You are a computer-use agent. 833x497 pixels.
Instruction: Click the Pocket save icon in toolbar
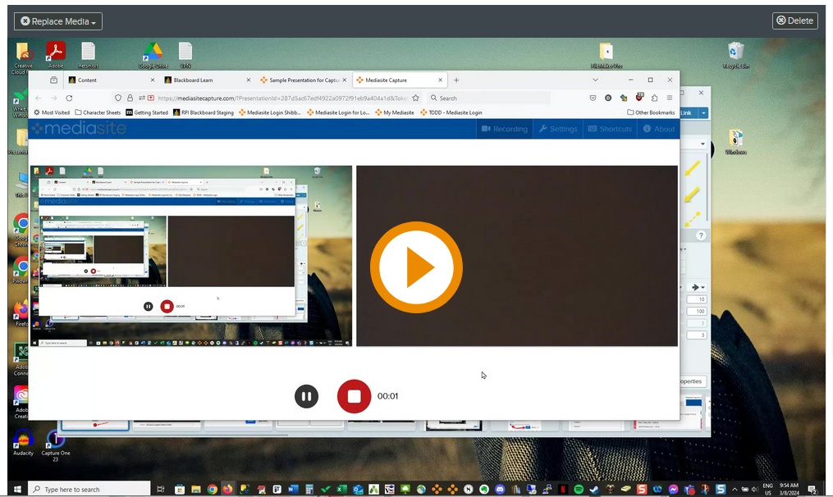coord(593,98)
